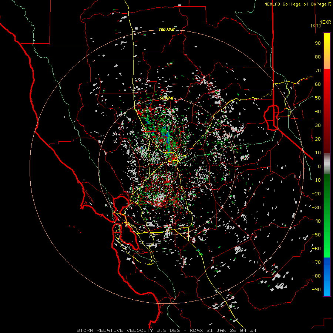Viewport: 333px width, 333px height.
Task: Click the 100 NMI range ring label
Action: coord(166,30)
